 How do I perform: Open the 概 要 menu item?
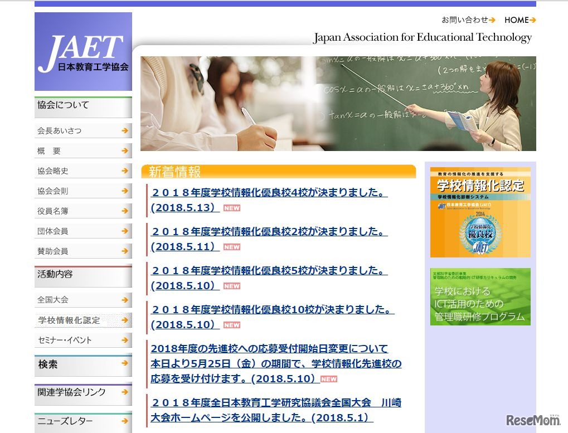[83, 150]
